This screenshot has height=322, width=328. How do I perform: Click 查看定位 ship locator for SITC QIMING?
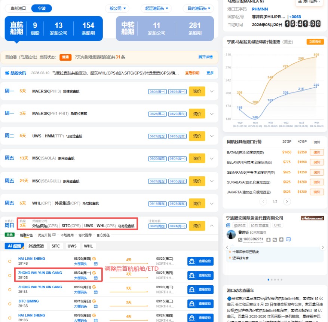[200, 304]
